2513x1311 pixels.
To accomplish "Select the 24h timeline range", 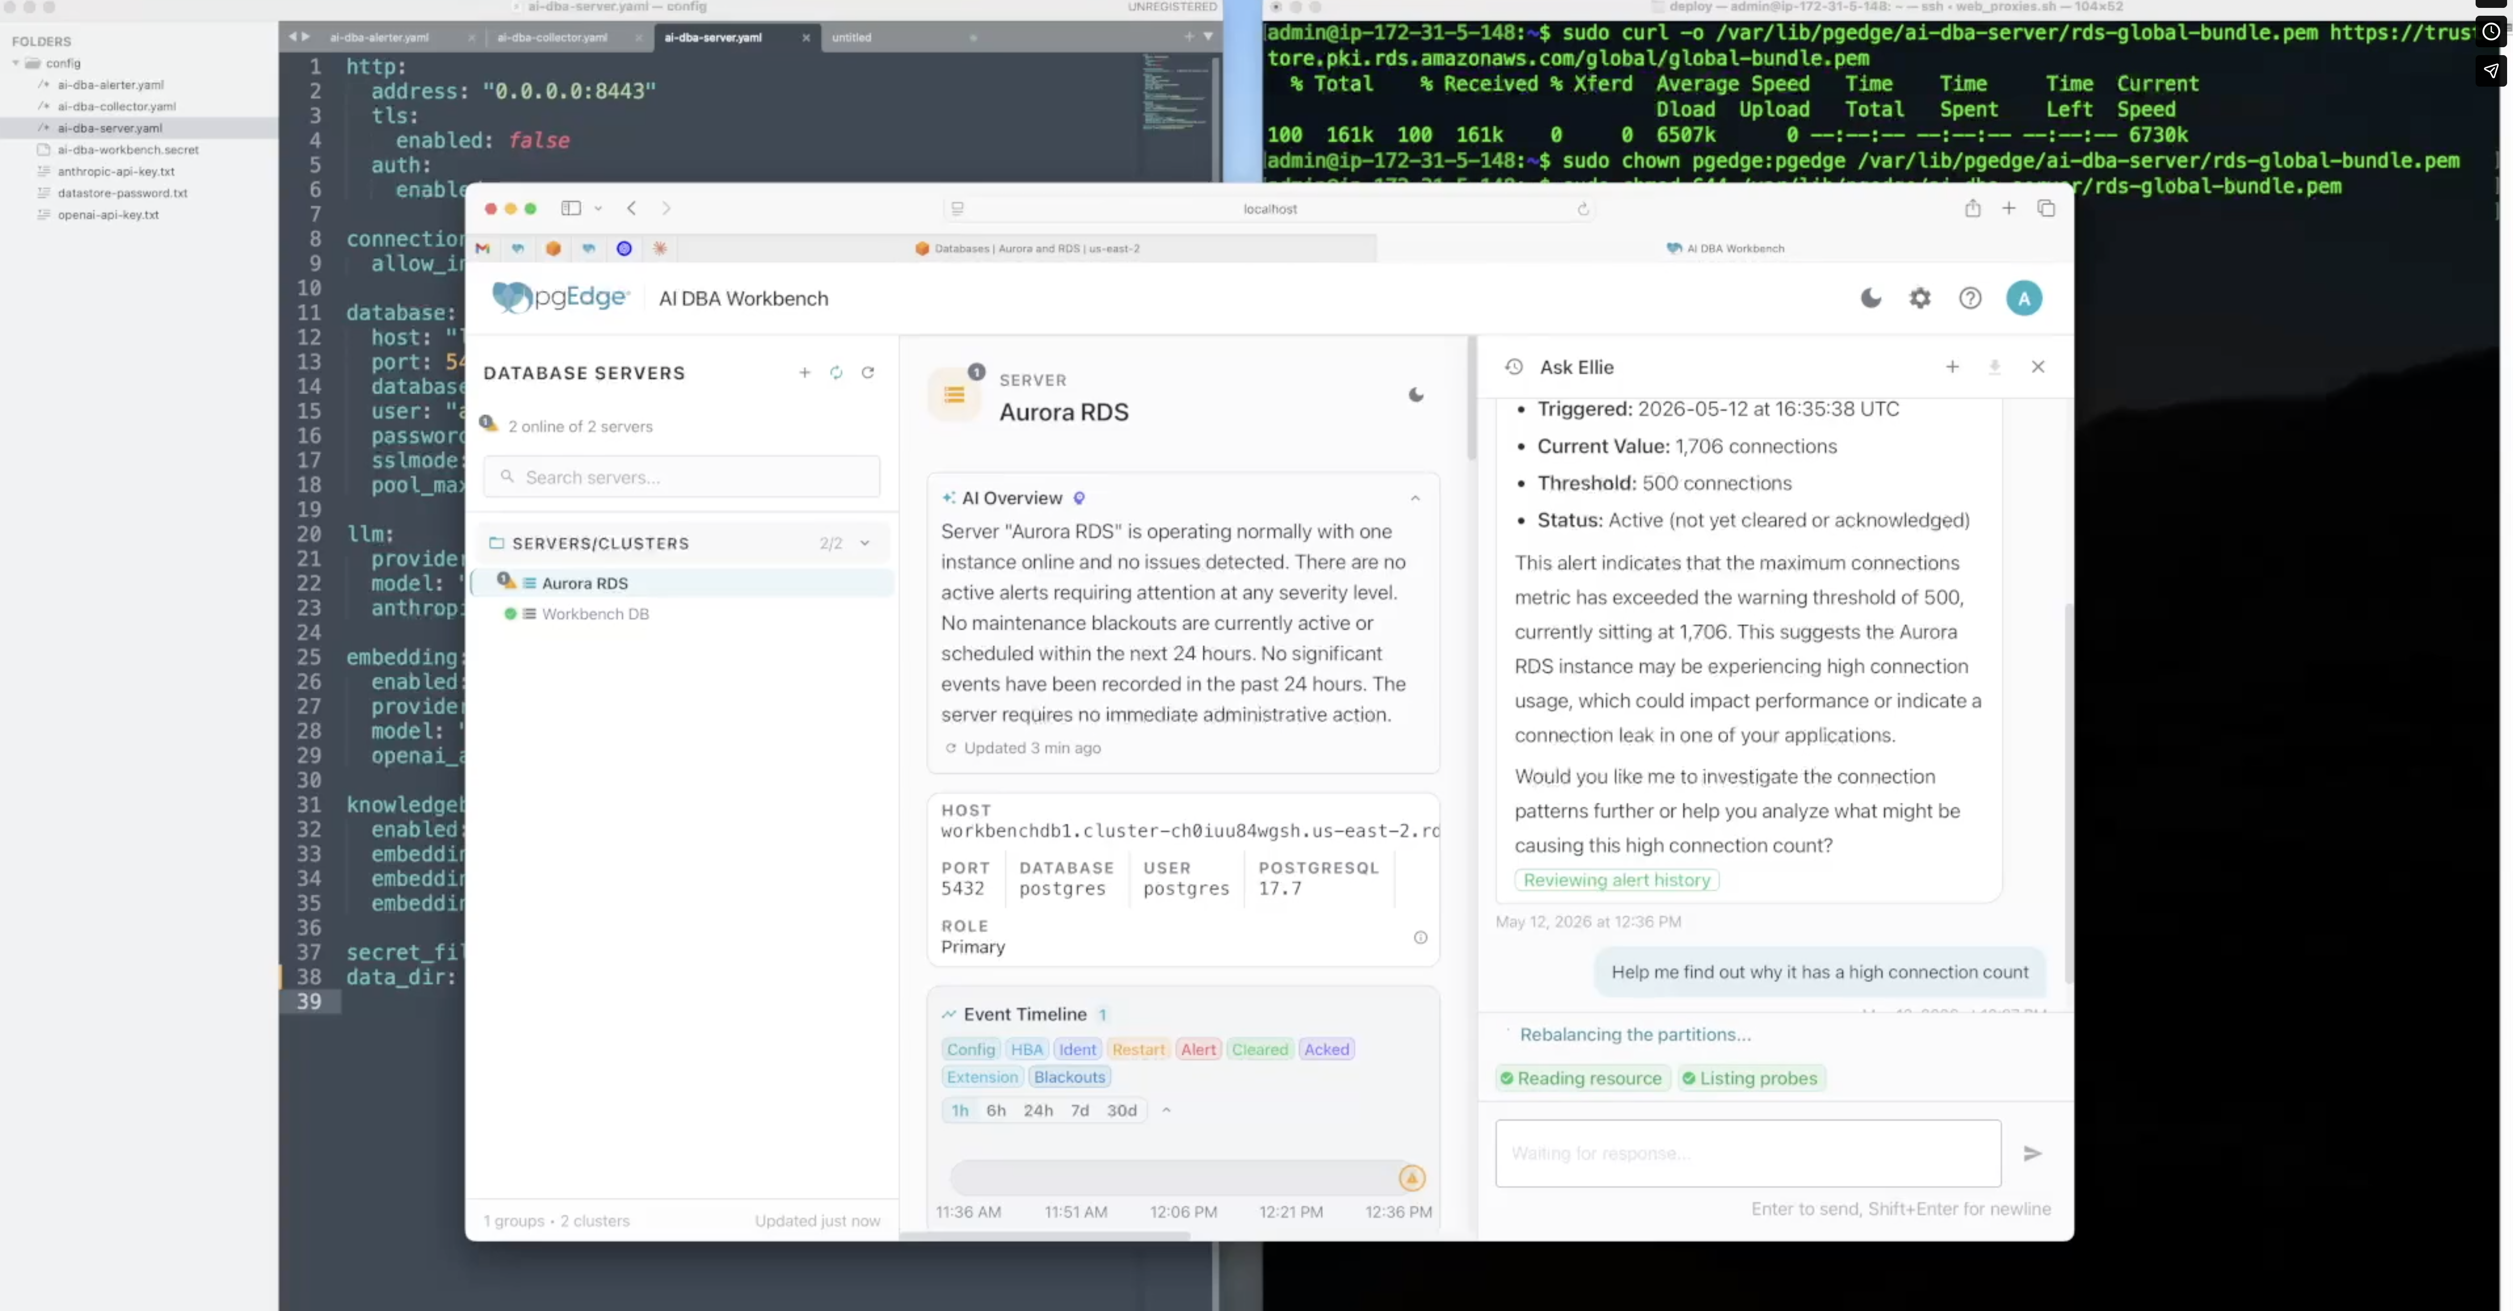I will 1038,1111.
